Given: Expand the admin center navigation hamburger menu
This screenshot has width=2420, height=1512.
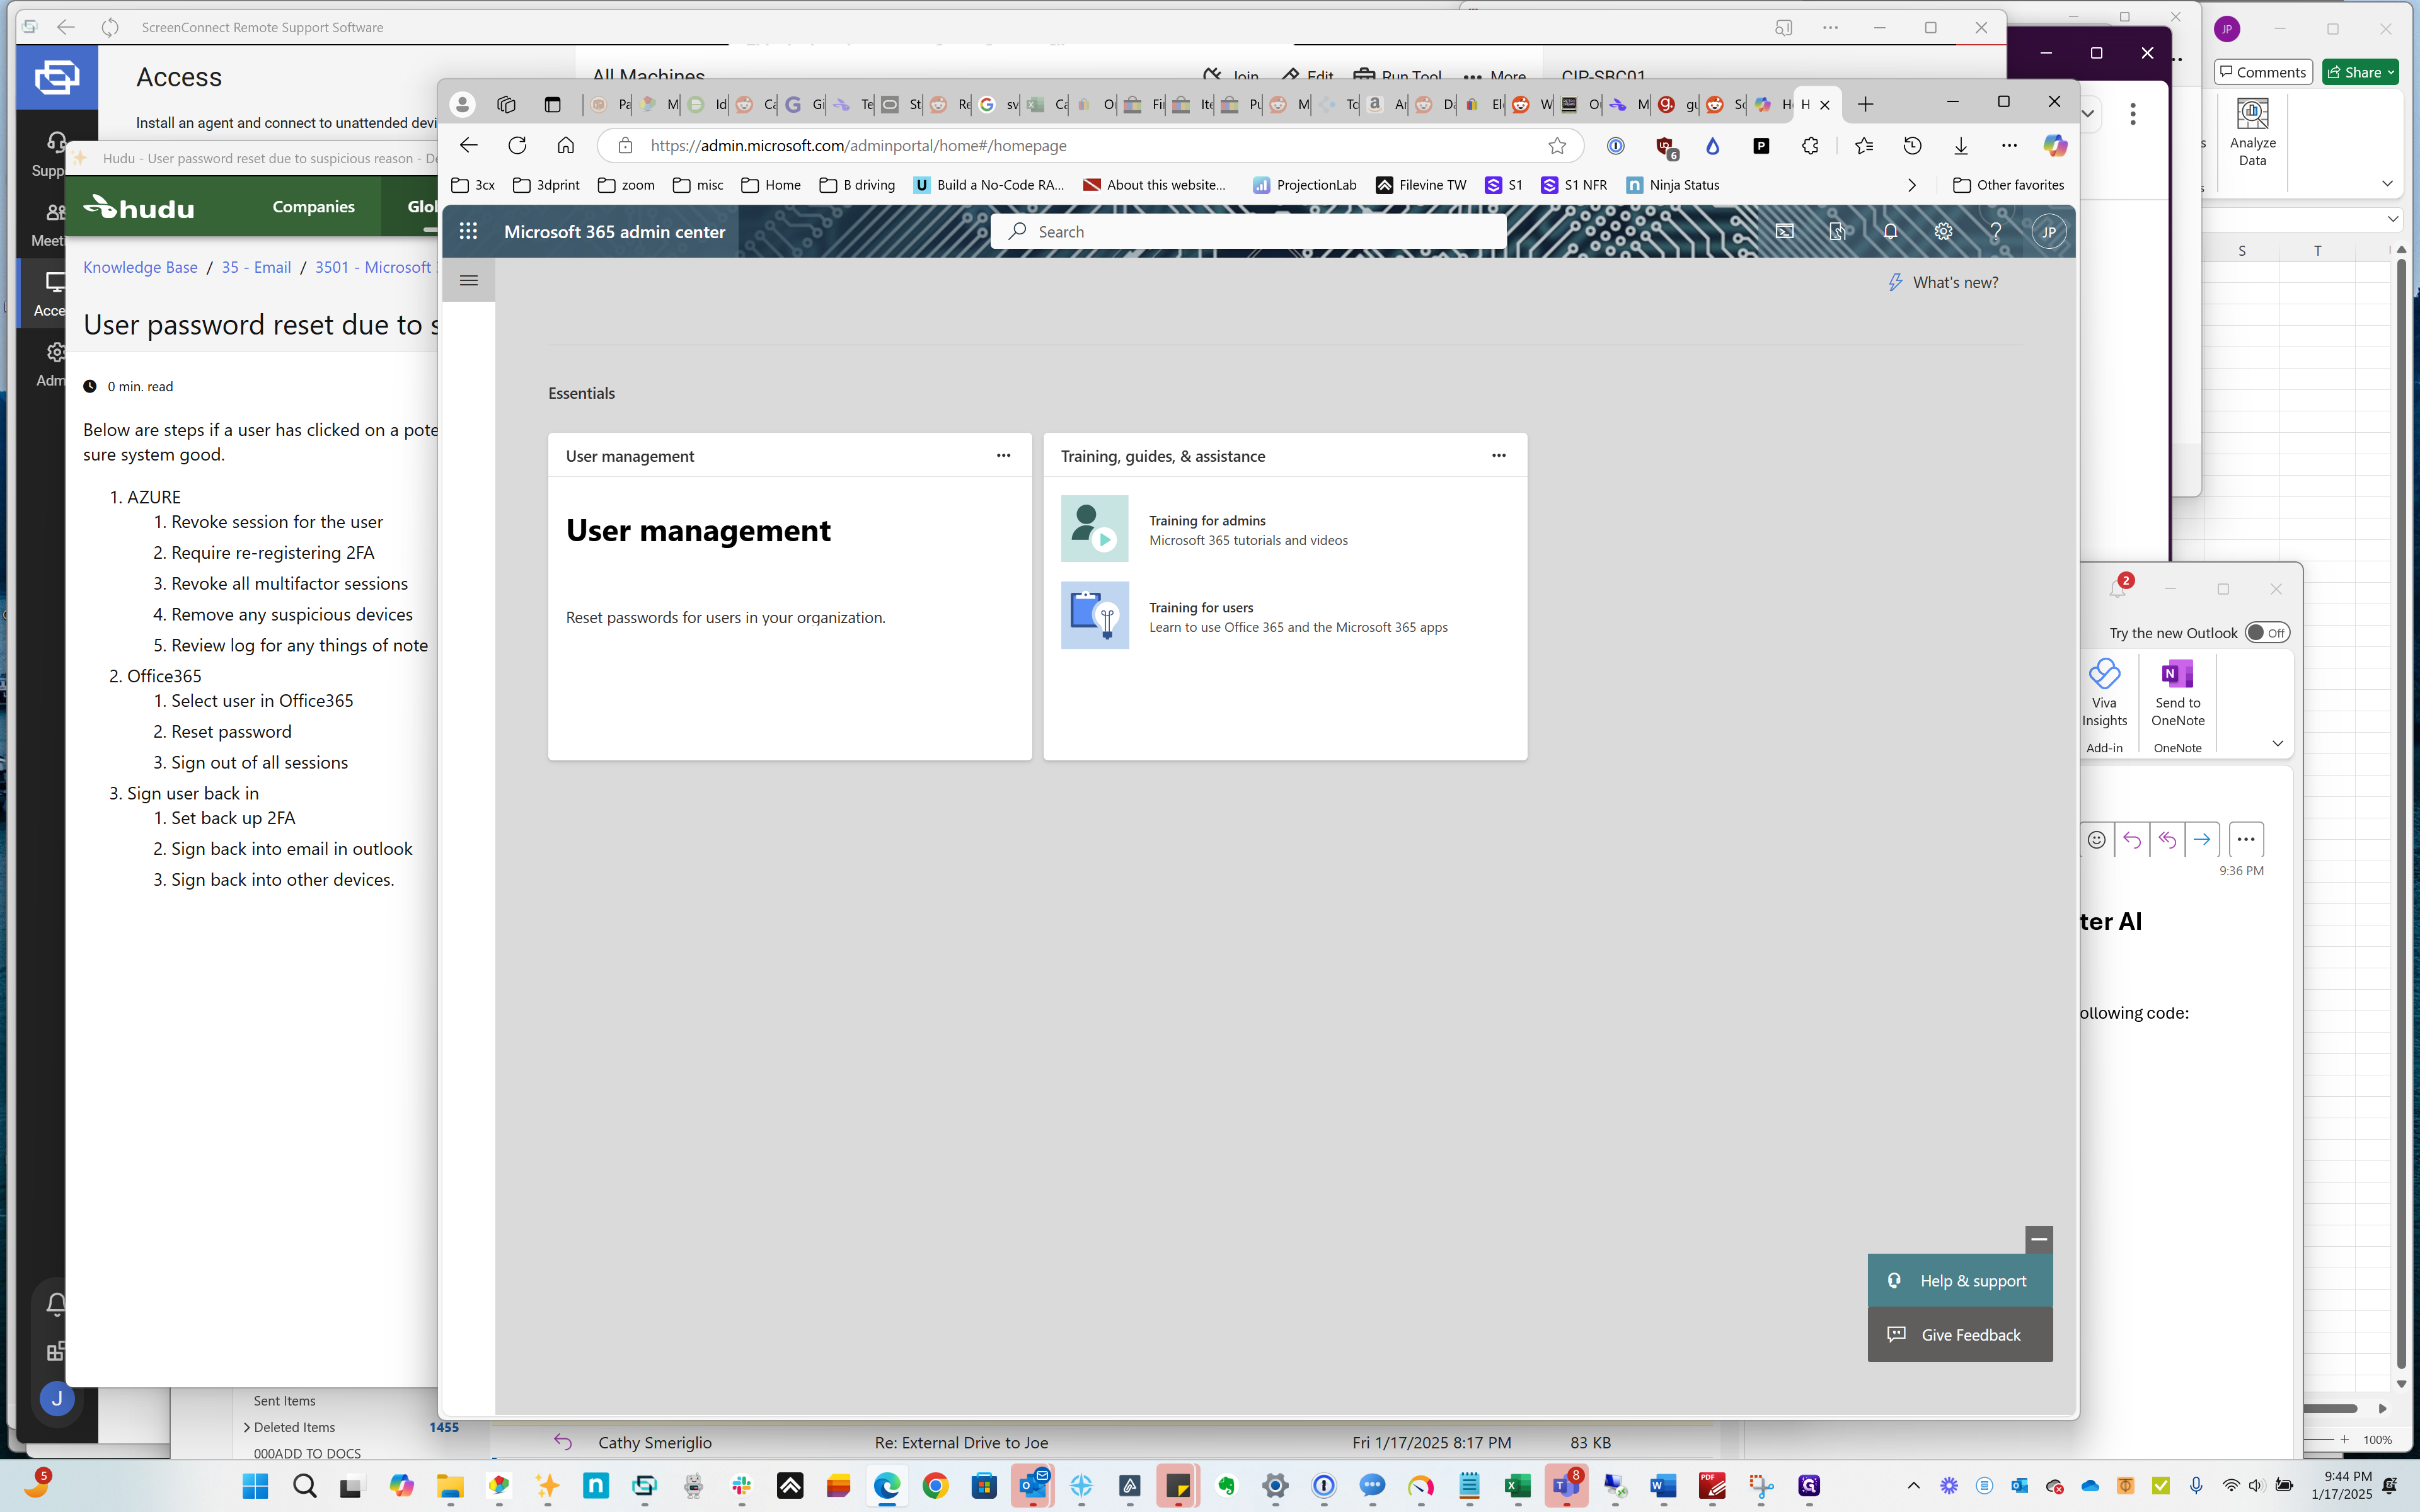Looking at the screenshot, I should click(x=468, y=280).
